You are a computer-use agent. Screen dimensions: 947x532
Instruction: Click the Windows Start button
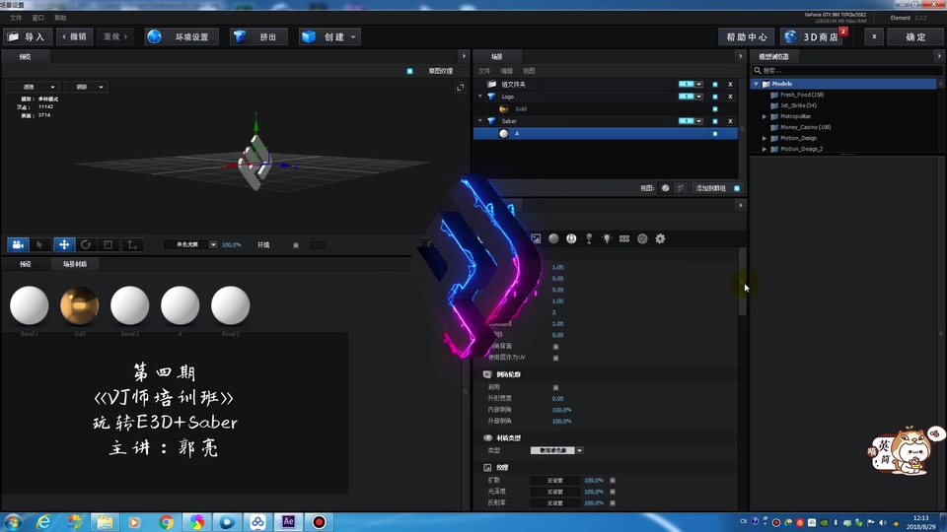tap(13, 522)
